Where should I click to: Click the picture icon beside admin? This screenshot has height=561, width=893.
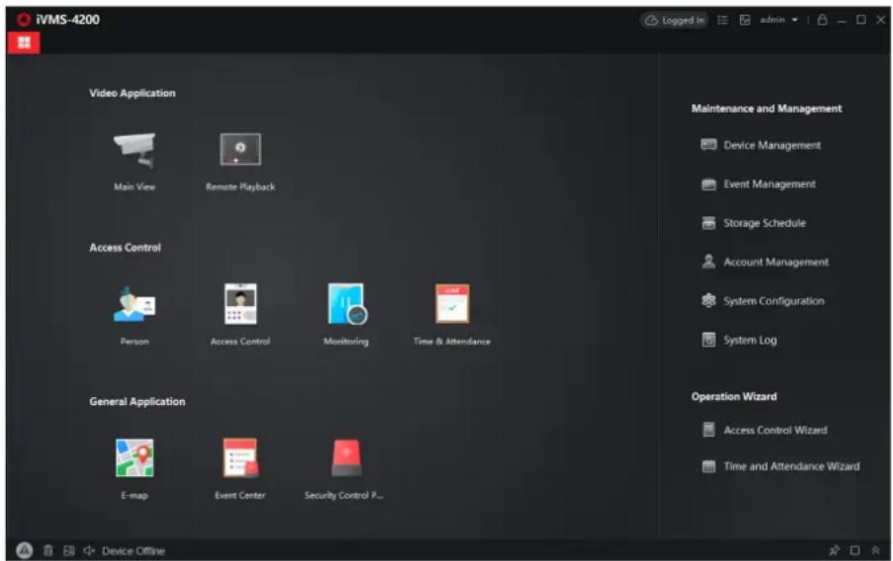pos(745,20)
